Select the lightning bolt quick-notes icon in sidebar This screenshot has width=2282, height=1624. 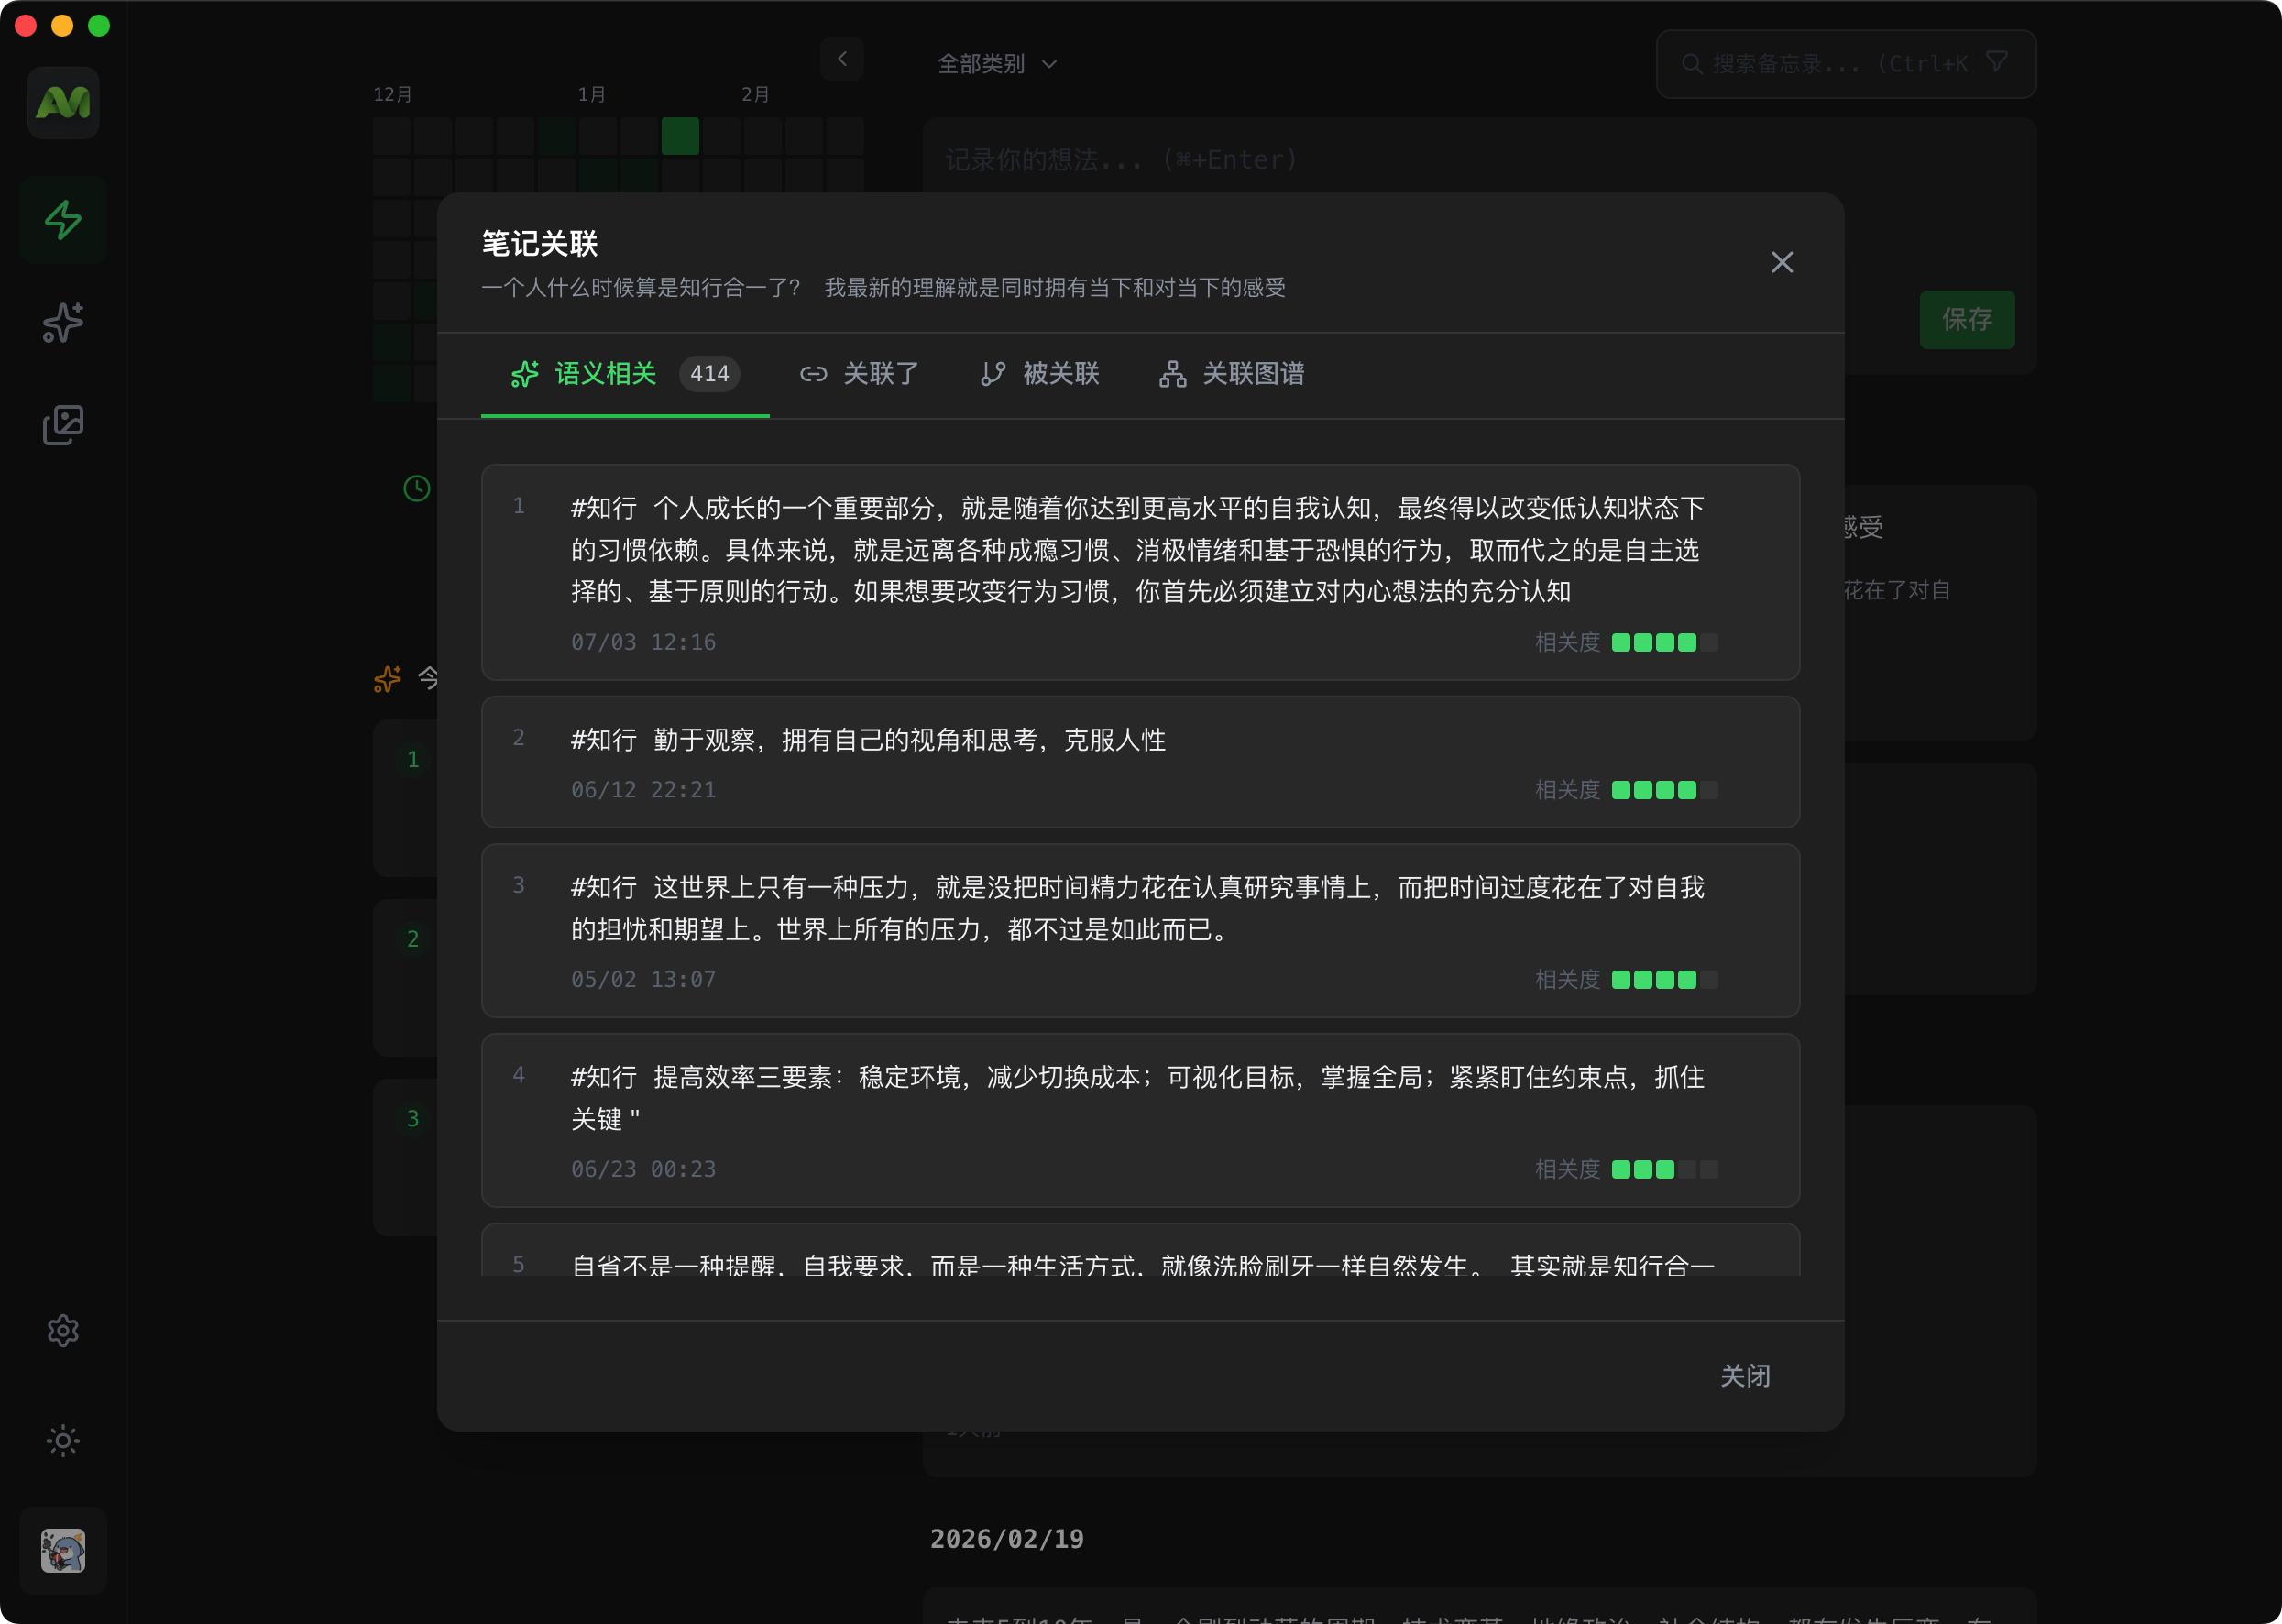[62, 219]
